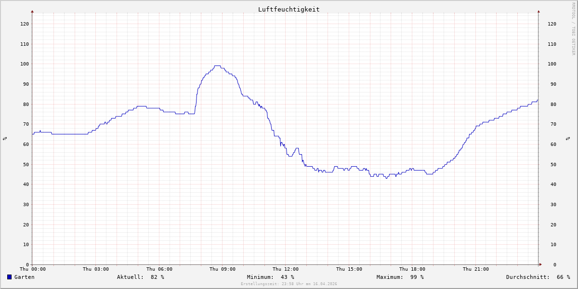Click the red arrow at the x-axis end
The width and height of the screenshot is (578, 289).
[540, 264]
